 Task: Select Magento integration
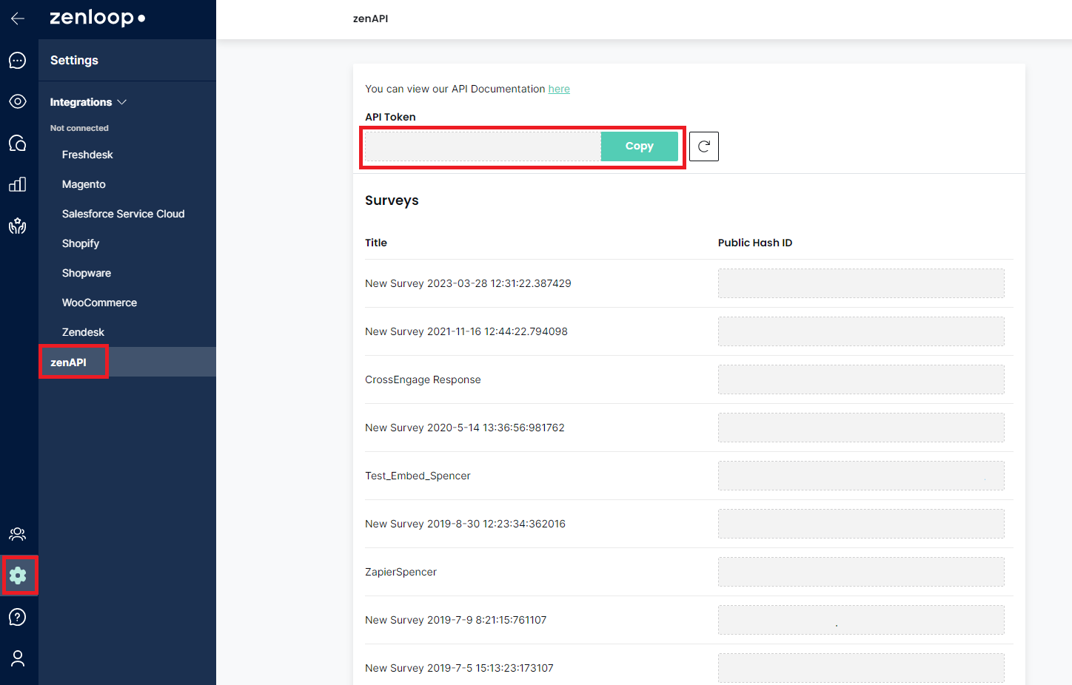click(x=84, y=184)
